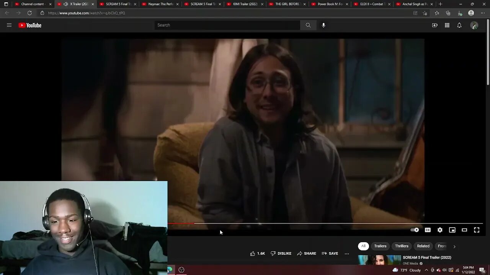Open the taskbar volume speaker control
The width and height of the screenshot is (490, 275).
[x=445, y=270]
